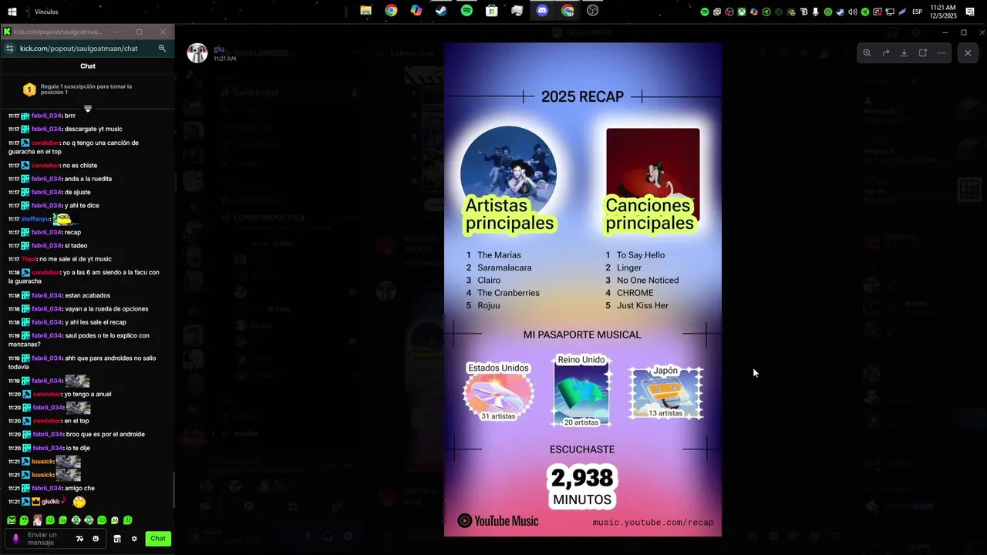
Task: Open the emoji picker smiley icon
Action: point(96,539)
